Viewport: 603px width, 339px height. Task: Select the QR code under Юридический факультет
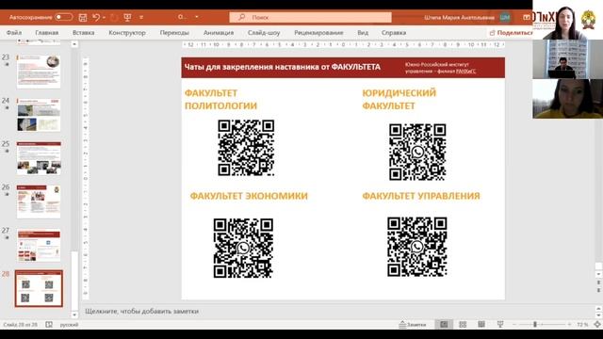pyautogui.click(x=417, y=153)
